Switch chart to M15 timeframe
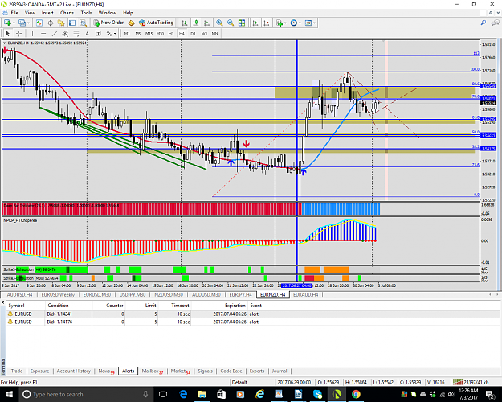 click(x=149, y=33)
